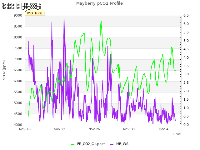Click the 3.0 right-axis tick label
This screenshot has width=200, height=150.
pos(186,74)
